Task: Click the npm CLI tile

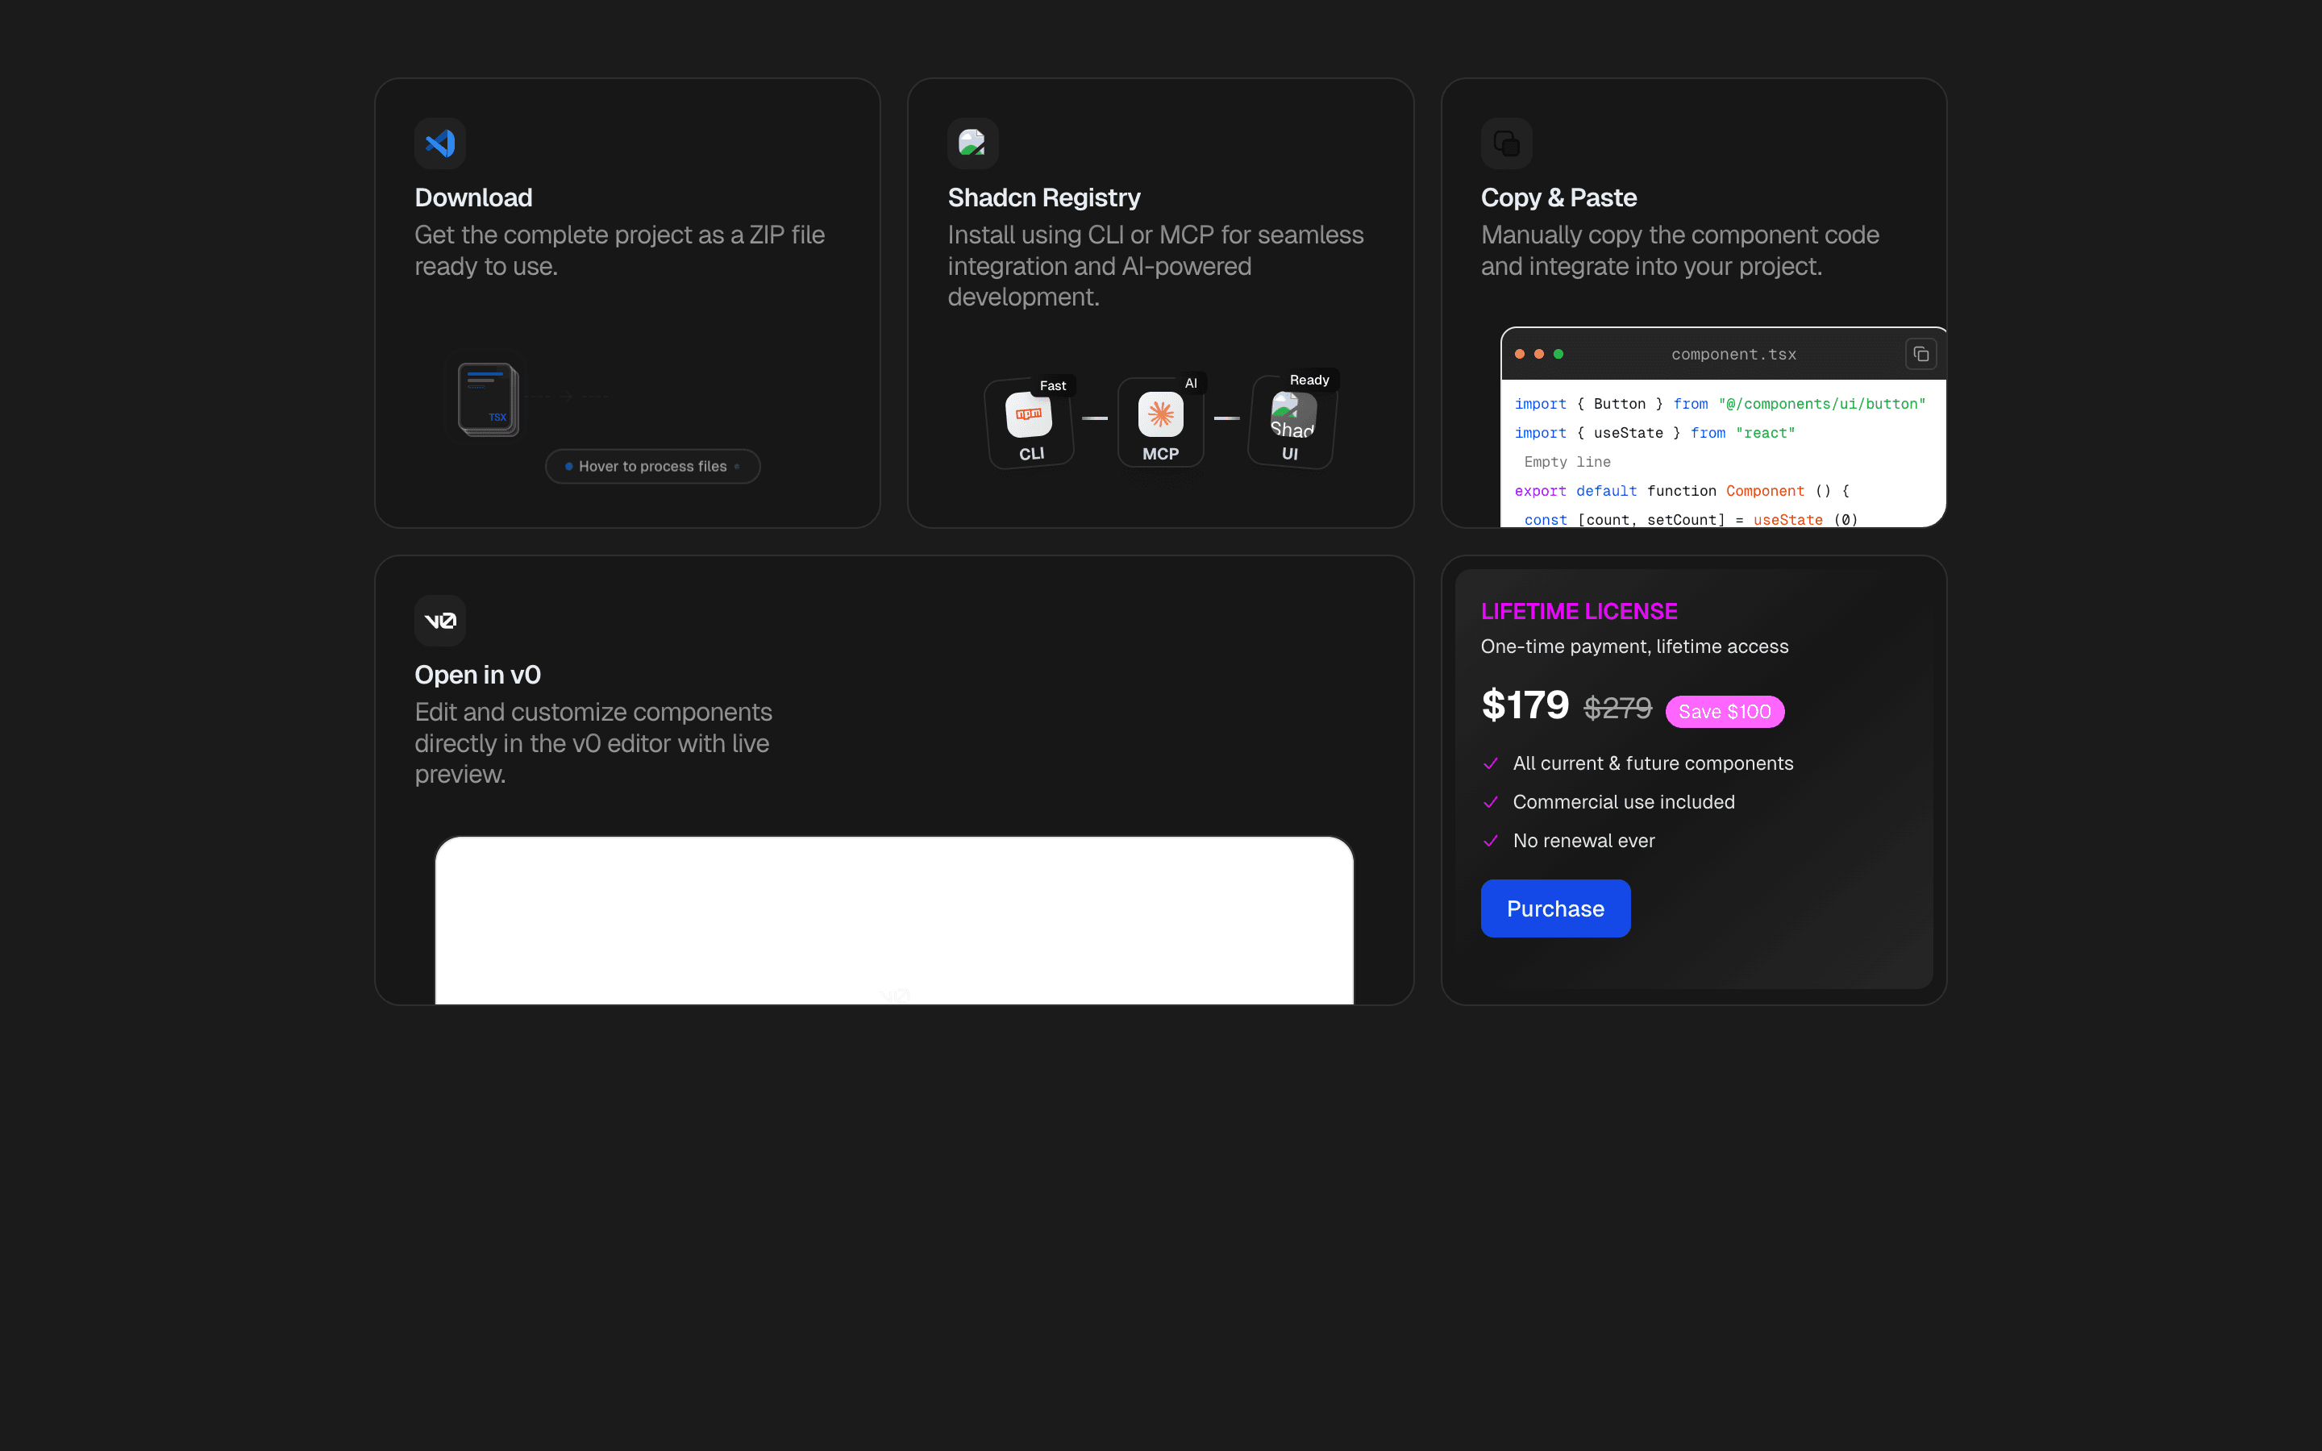Action: (1030, 424)
